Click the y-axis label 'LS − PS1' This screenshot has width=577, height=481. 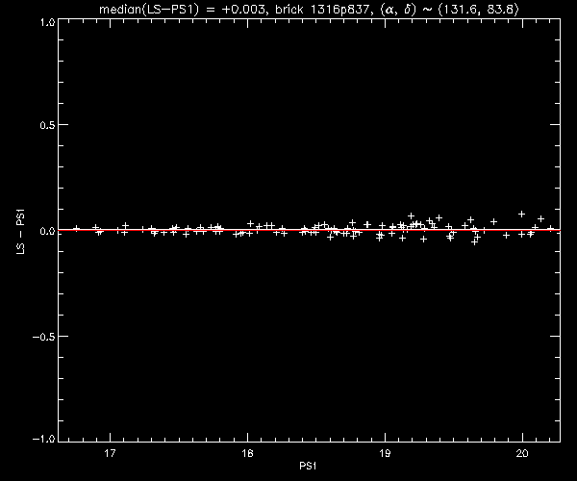20,232
